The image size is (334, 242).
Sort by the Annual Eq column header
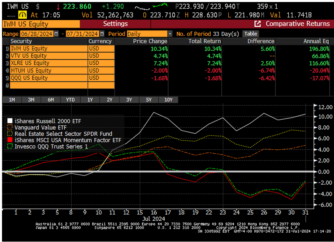coord(316,41)
